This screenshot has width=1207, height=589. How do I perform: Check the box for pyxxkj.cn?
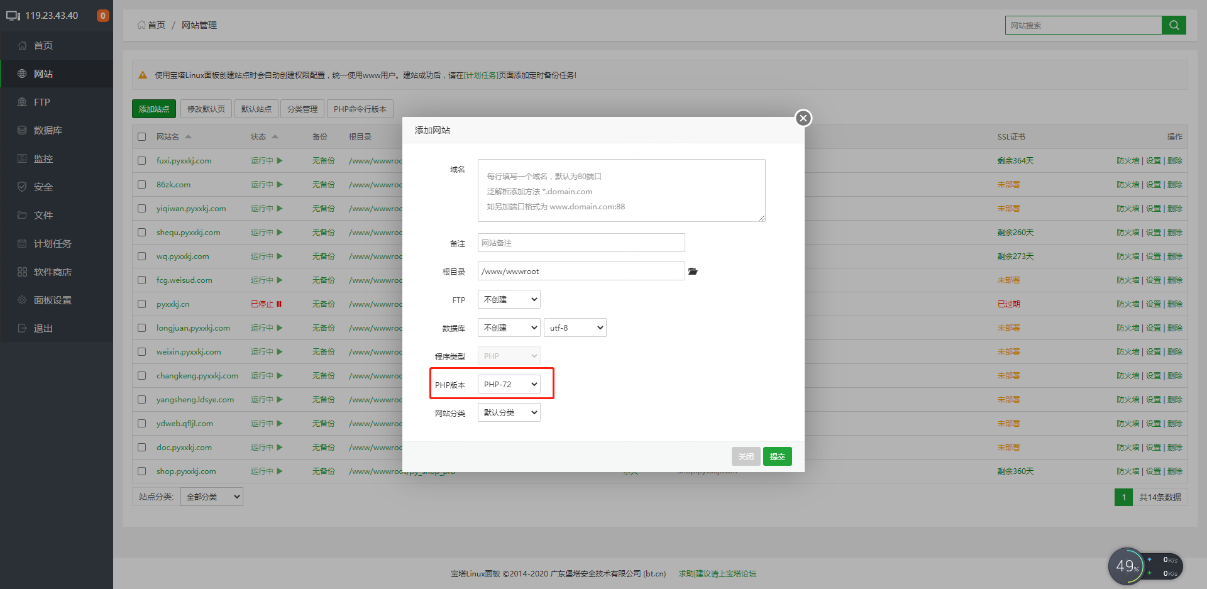142,304
